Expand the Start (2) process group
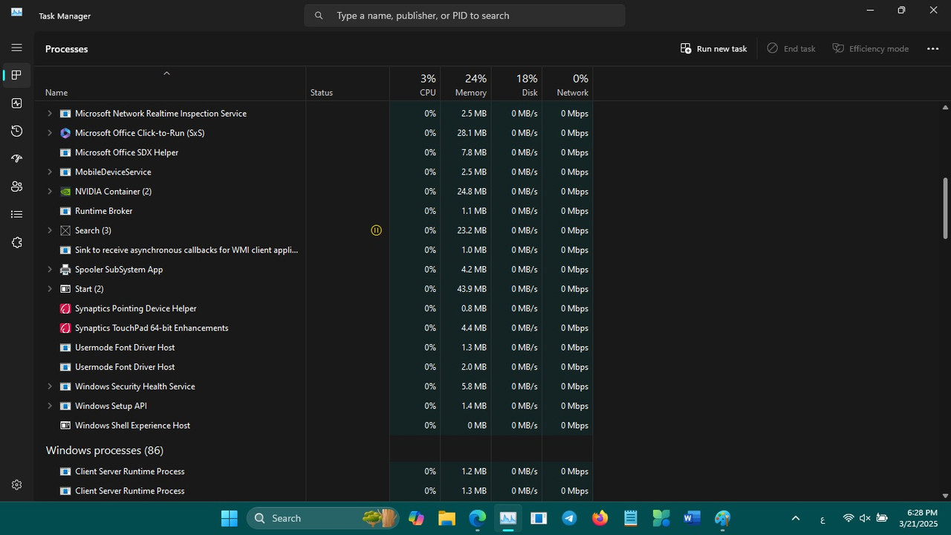 coord(50,289)
